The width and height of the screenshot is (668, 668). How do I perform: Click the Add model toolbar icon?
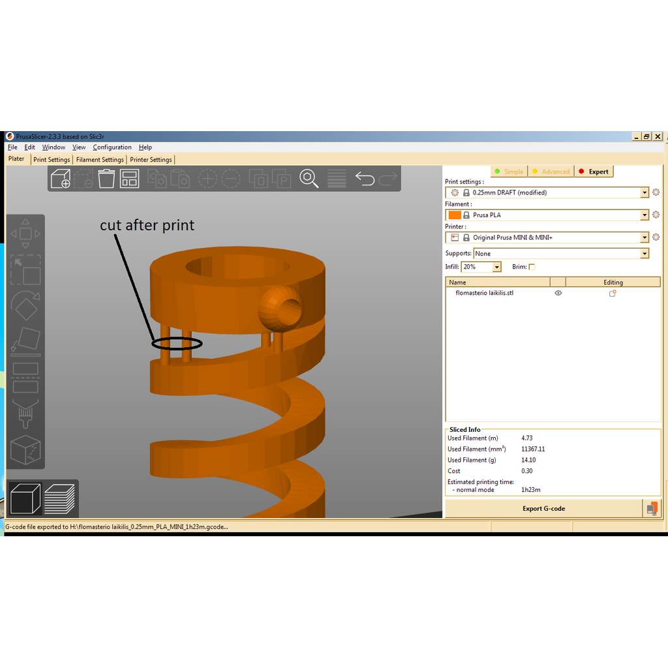61,179
